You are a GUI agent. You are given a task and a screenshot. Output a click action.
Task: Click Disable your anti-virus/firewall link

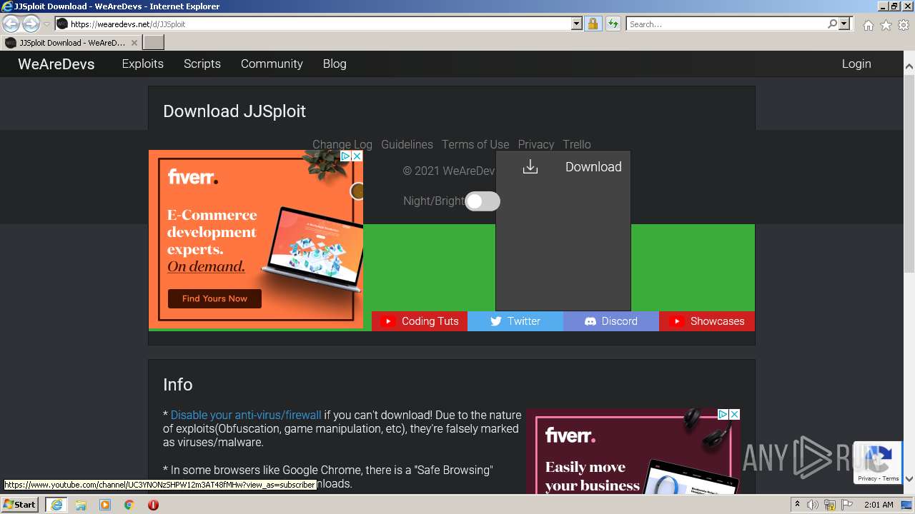[x=246, y=415]
